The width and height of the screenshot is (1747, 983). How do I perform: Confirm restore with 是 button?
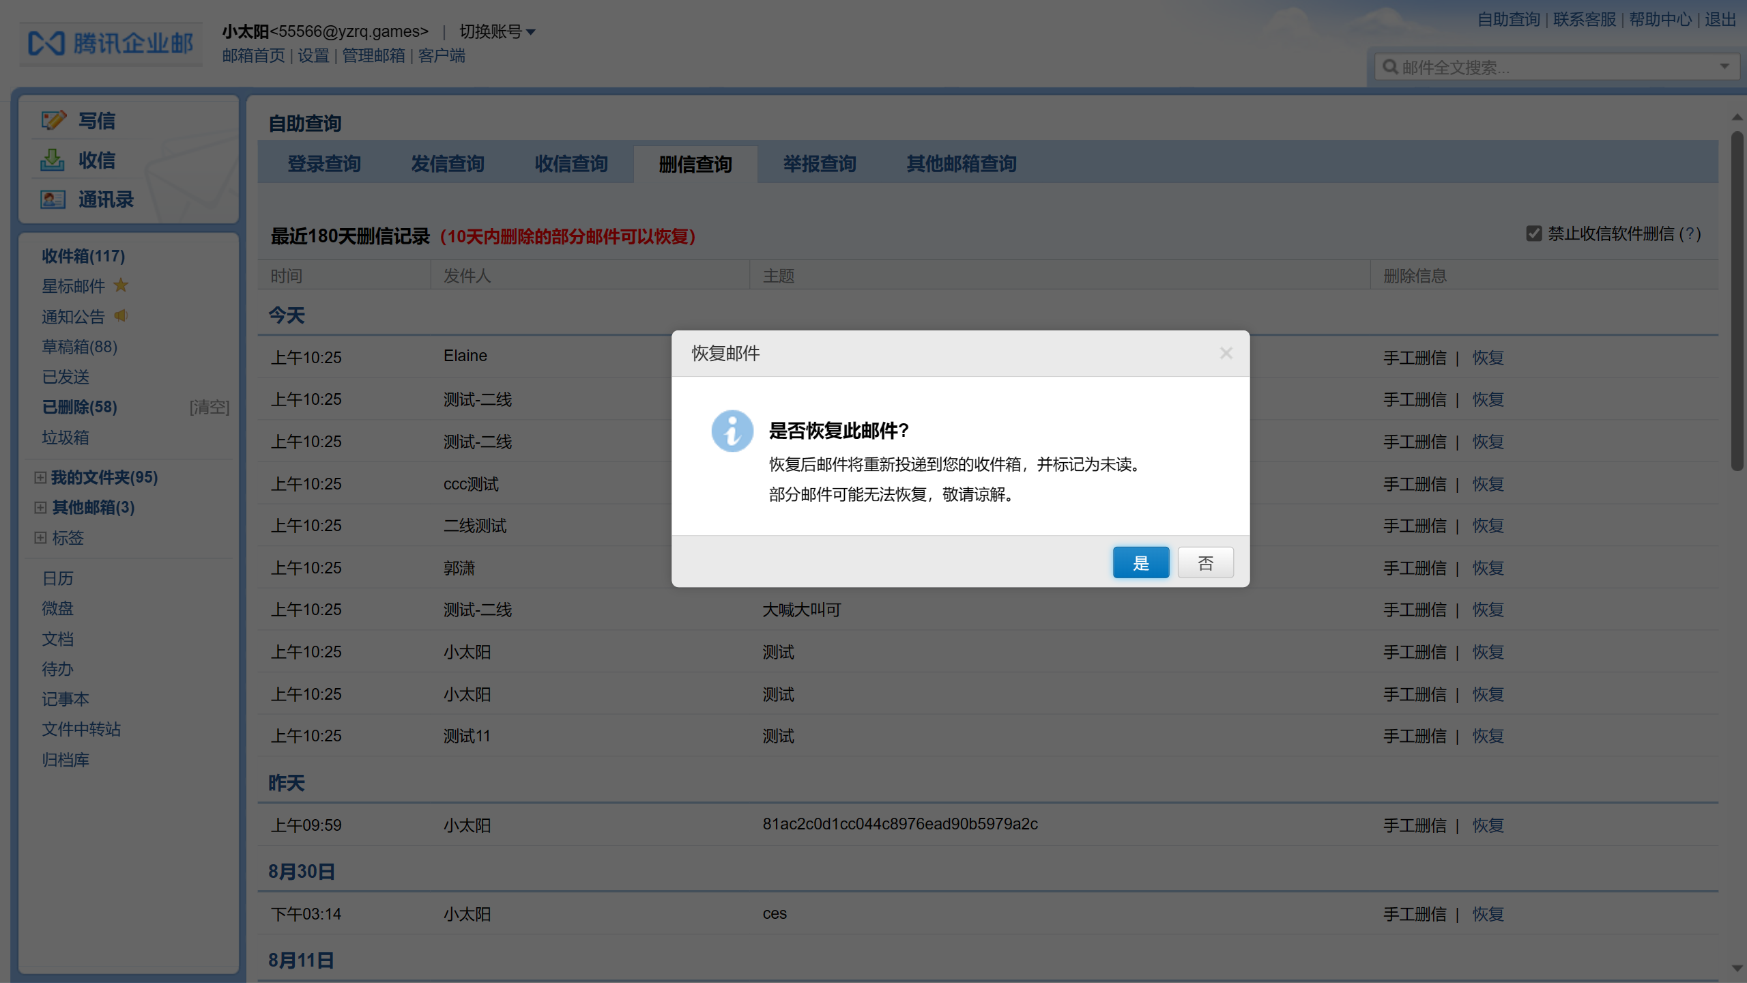pos(1141,562)
